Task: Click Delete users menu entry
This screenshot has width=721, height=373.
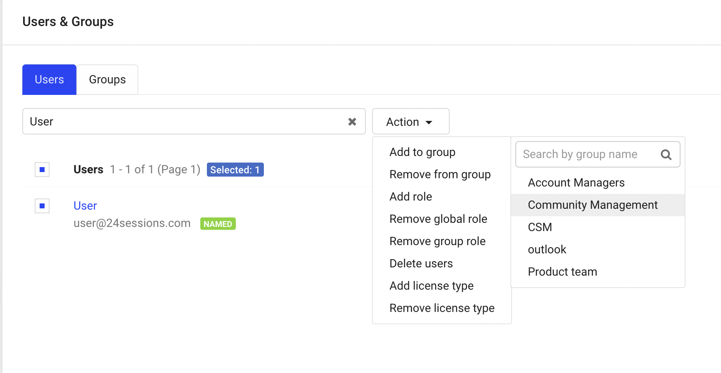Action: [421, 264]
